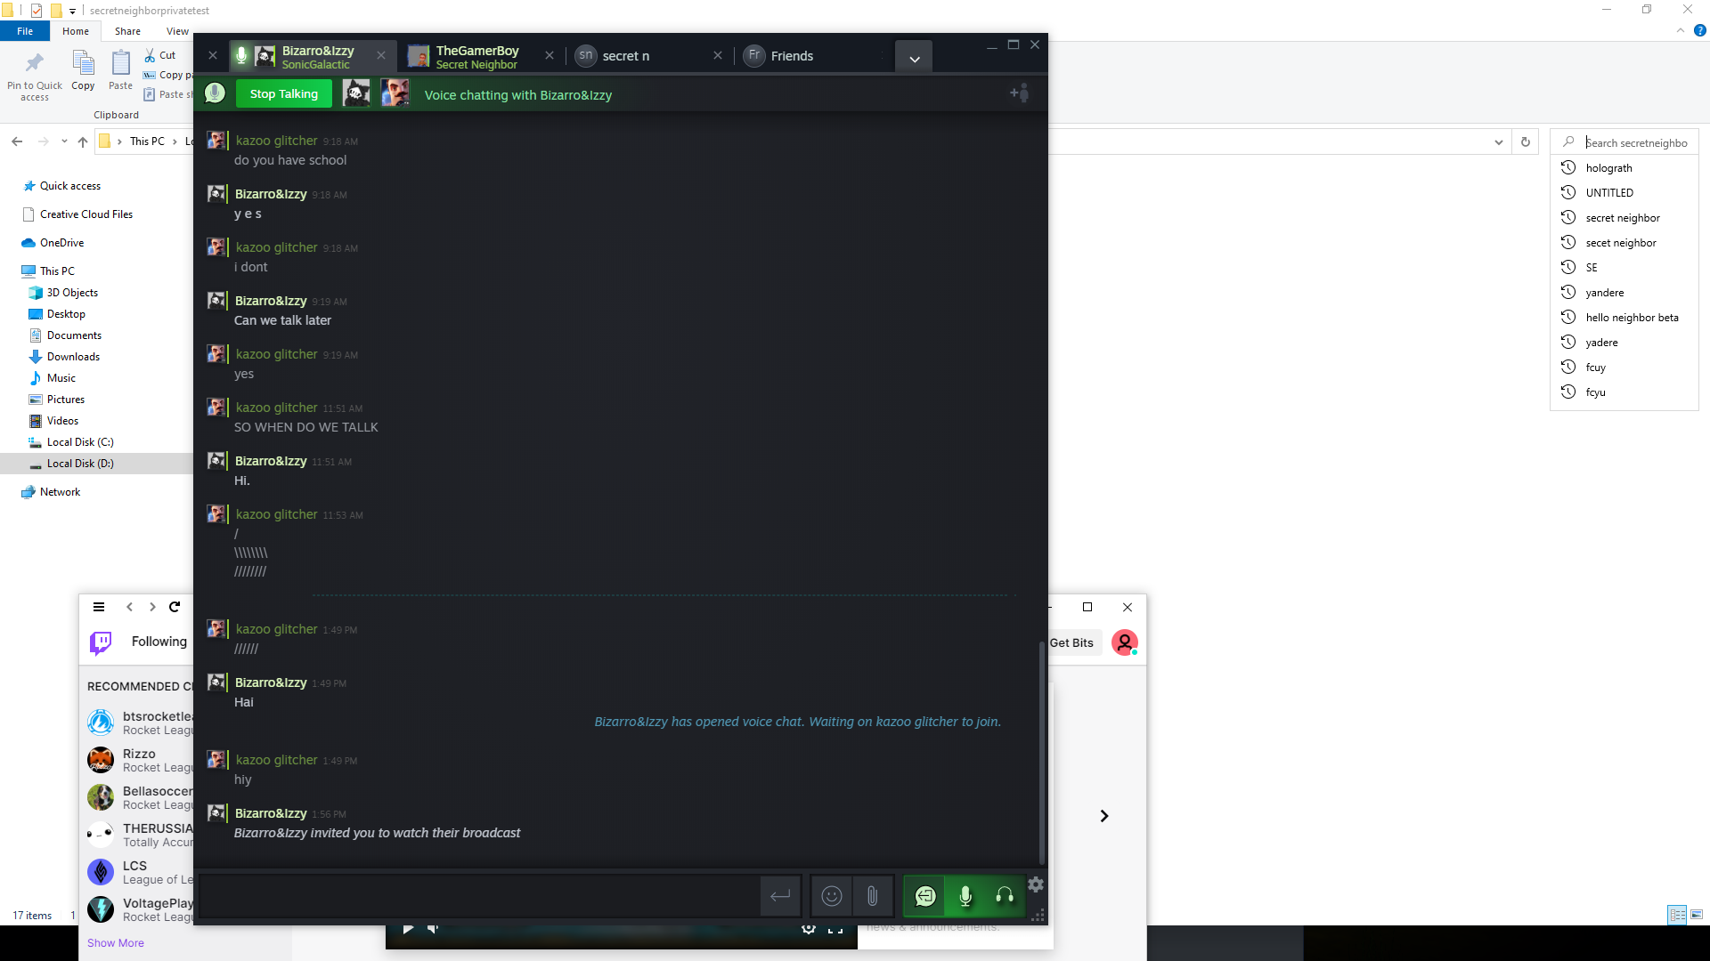Switch to Friends tab
This screenshot has height=961, width=1710.
tap(793, 55)
